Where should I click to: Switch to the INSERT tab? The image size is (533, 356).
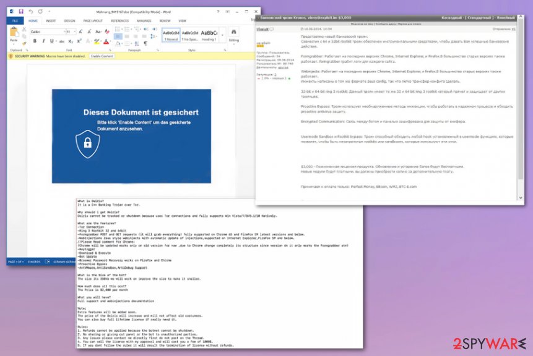[x=51, y=20]
